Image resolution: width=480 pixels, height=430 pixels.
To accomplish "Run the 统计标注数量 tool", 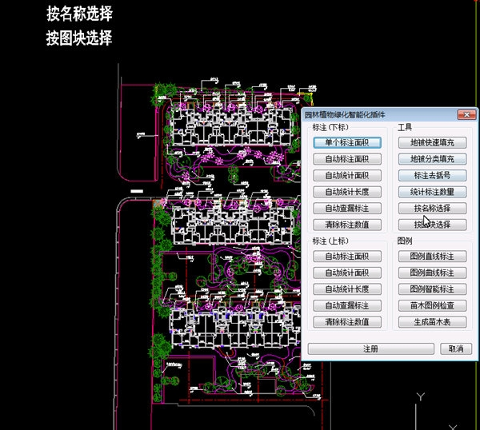I will click(x=431, y=192).
